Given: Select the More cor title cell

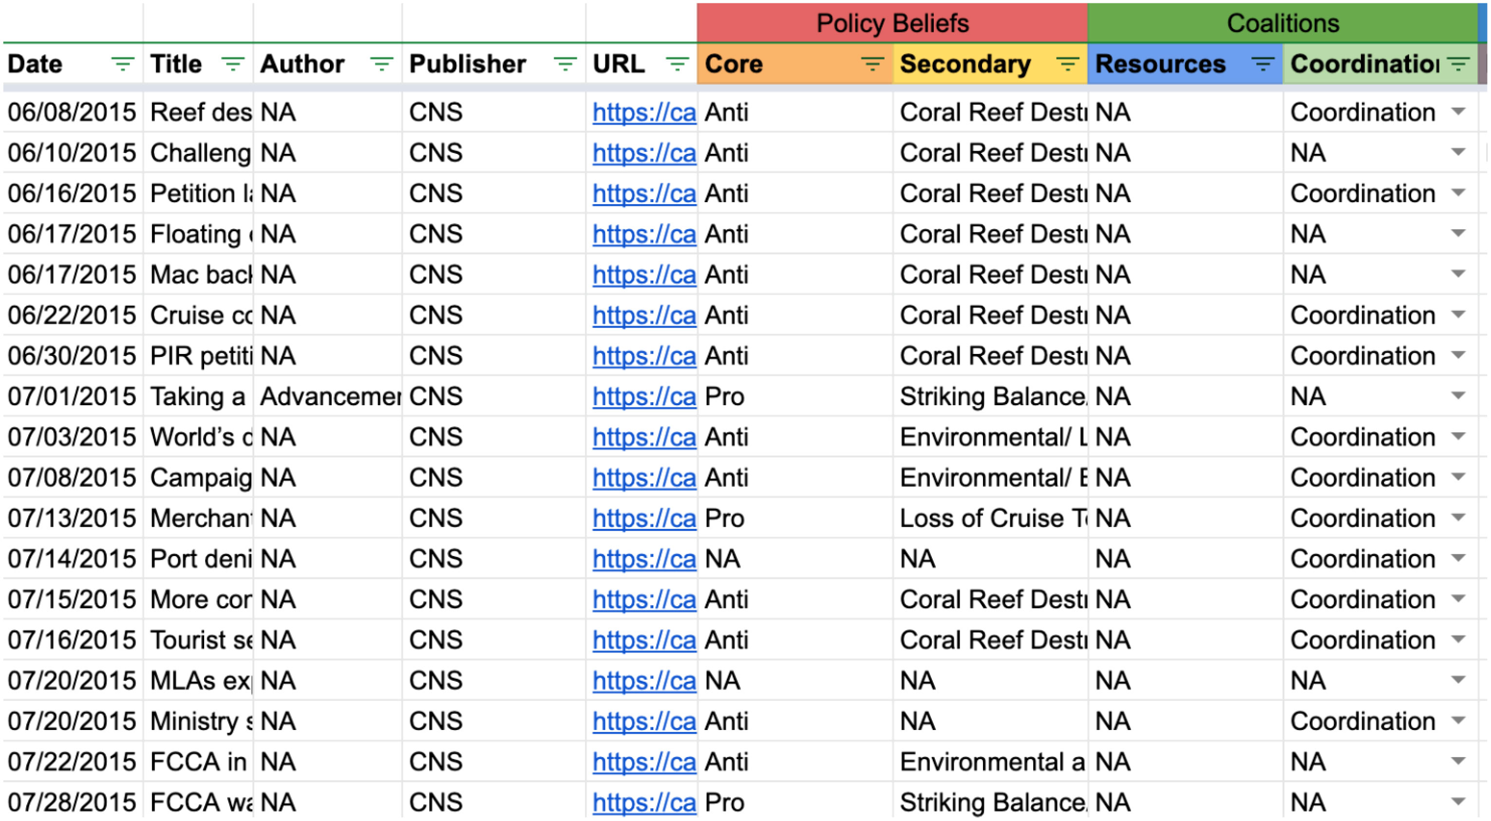Looking at the screenshot, I should coord(198,599).
